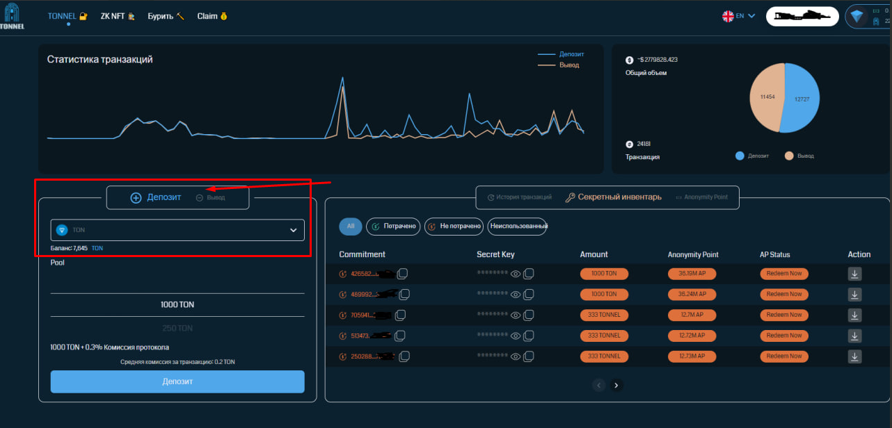Copy secret key of commitment 250288 row
This screenshot has height=428, width=892.
tap(529, 356)
